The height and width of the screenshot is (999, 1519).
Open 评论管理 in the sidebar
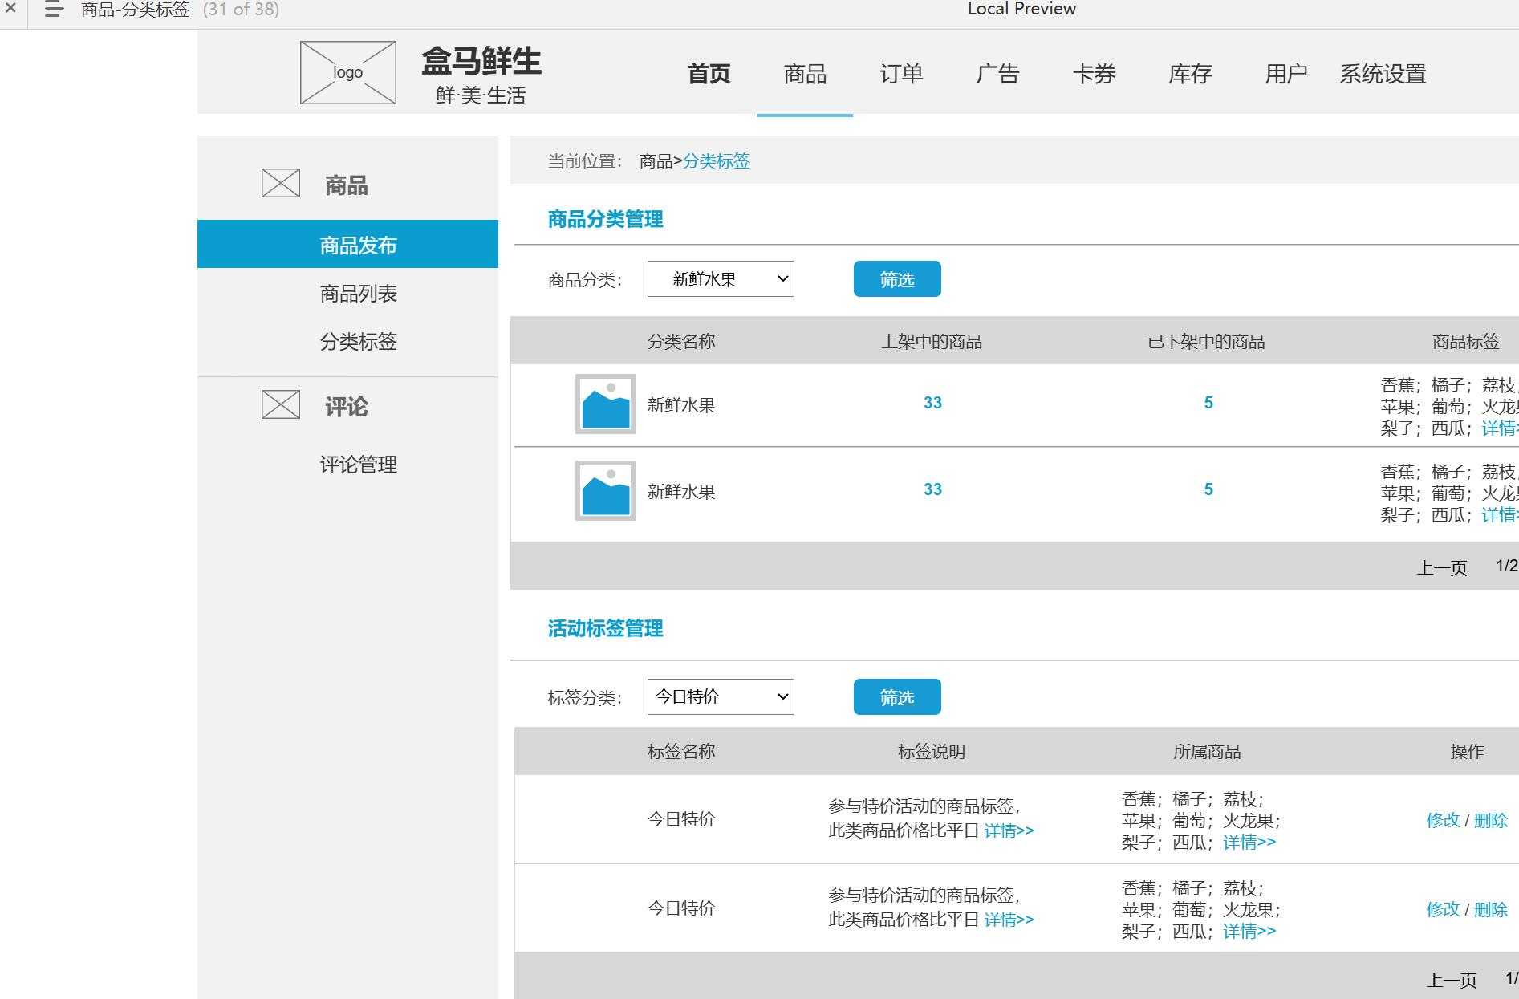tap(358, 465)
